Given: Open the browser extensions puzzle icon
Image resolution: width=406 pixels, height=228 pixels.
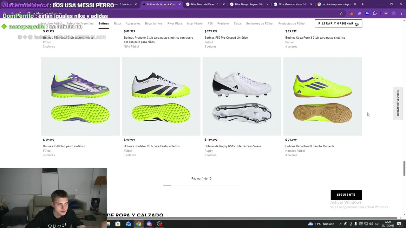Looking at the screenshot, I should (375, 13).
